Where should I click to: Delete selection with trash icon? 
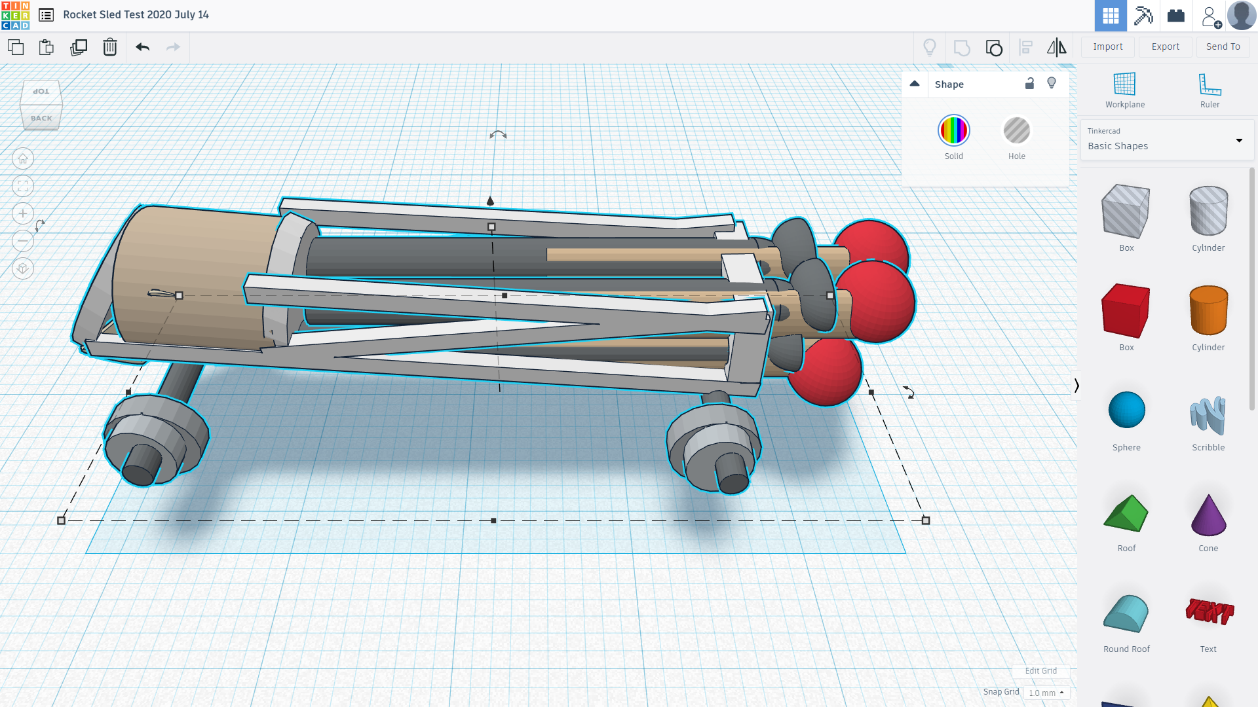click(110, 47)
